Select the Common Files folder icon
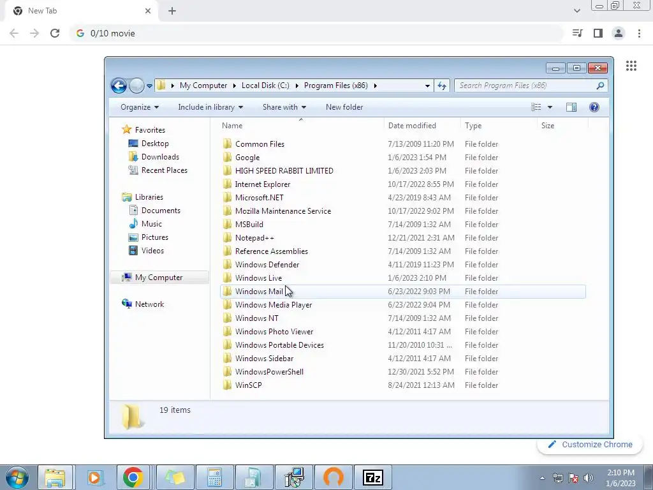This screenshot has height=490, width=653. (x=228, y=144)
